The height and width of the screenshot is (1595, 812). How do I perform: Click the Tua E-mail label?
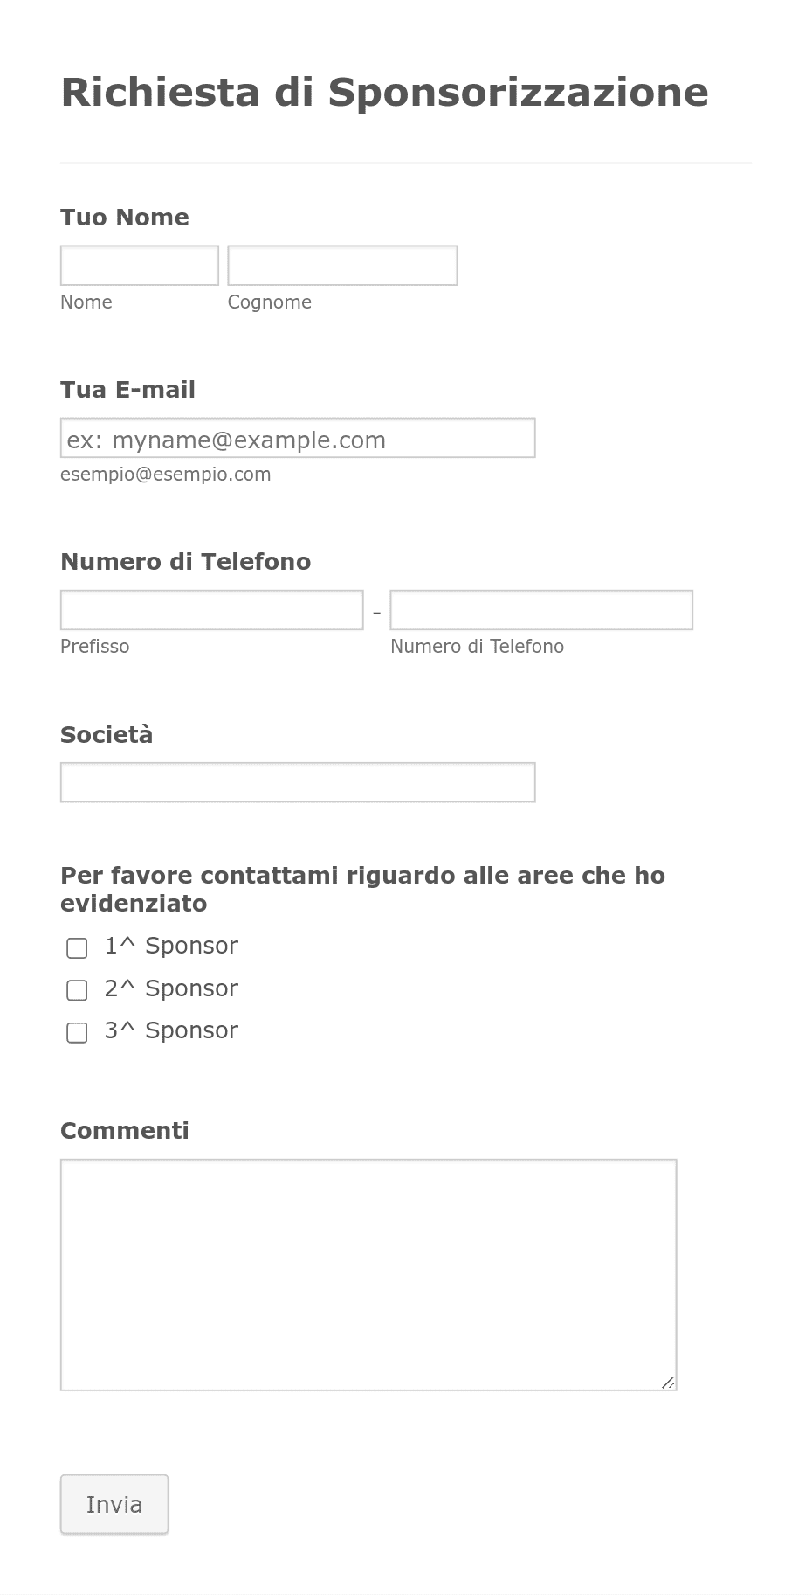127,390
